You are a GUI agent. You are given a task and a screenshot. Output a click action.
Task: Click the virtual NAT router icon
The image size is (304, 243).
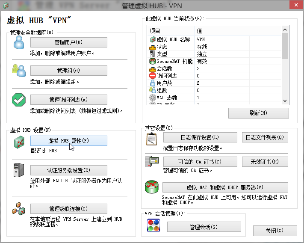(152, 187)
